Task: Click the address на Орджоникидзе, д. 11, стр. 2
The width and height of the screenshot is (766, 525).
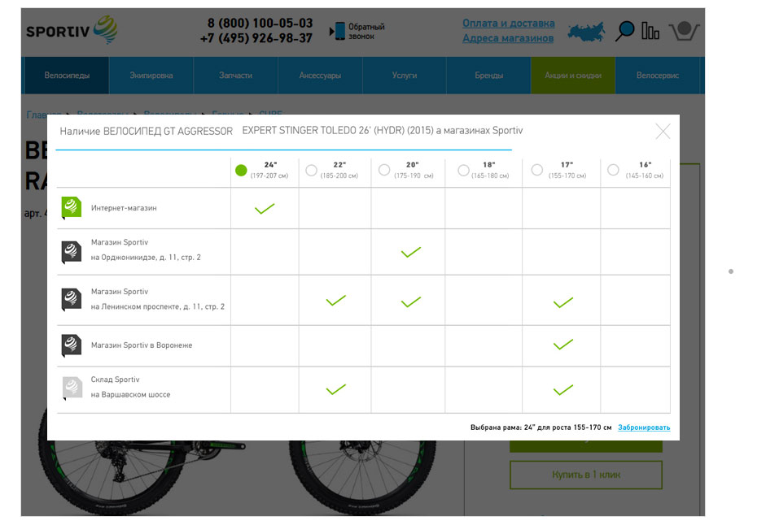Action: [x=146, y=257]
